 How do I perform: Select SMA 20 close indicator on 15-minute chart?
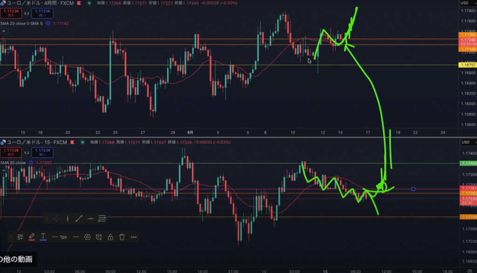(x=13, y=163)
